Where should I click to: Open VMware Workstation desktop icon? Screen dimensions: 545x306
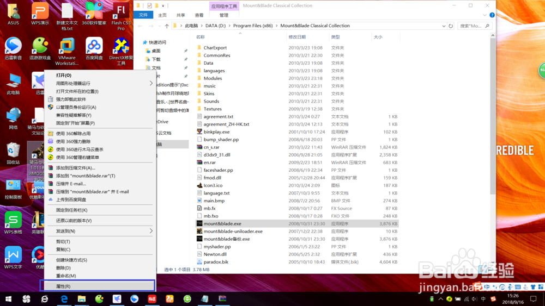(66, 51)
